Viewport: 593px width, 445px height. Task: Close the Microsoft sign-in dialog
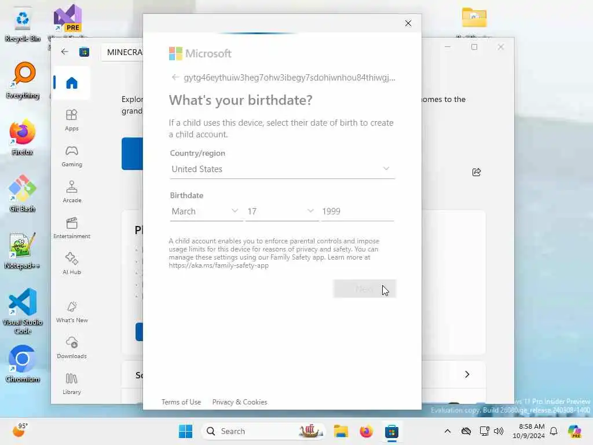click(408, 23)
